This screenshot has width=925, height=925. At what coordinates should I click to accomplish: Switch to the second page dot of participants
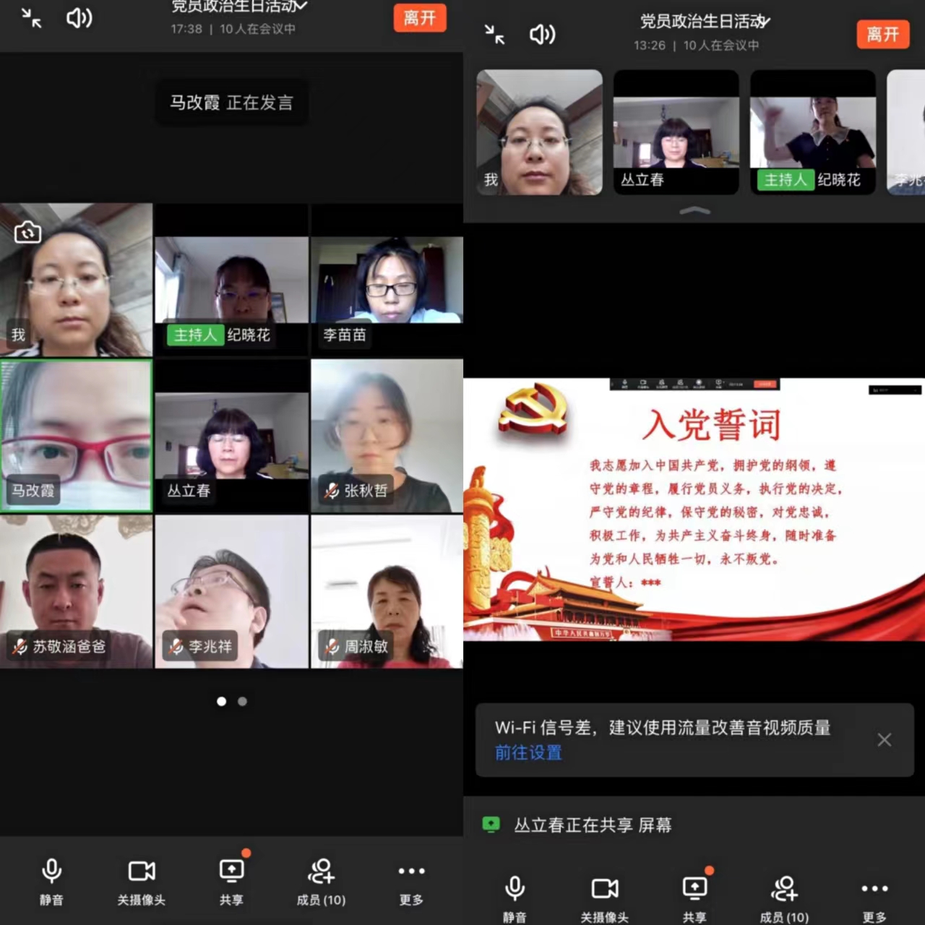[243, 701]
